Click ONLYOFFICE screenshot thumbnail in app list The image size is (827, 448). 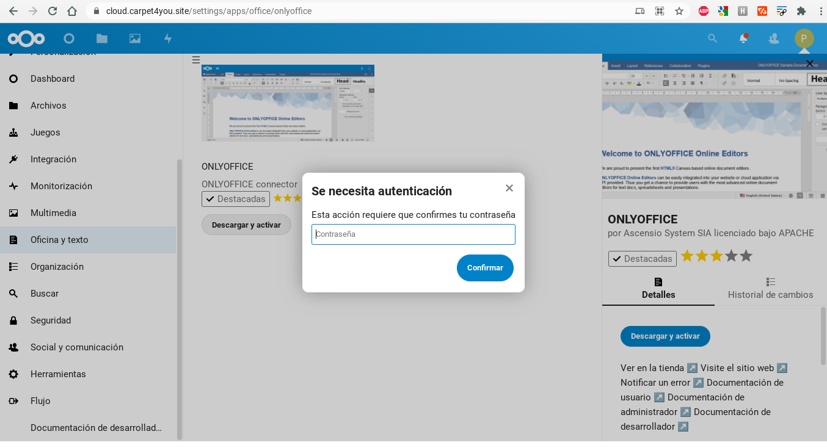point(288,103)
